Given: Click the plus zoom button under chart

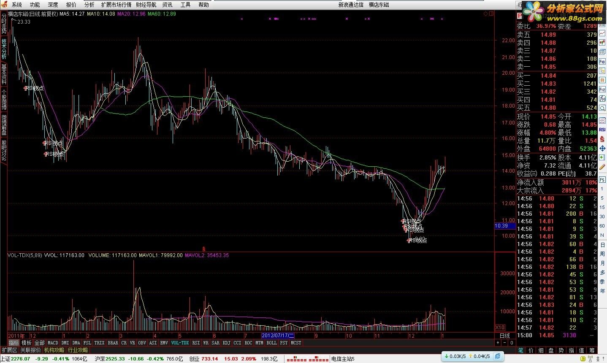Looking at the screenshot, I should click(498, 343).
